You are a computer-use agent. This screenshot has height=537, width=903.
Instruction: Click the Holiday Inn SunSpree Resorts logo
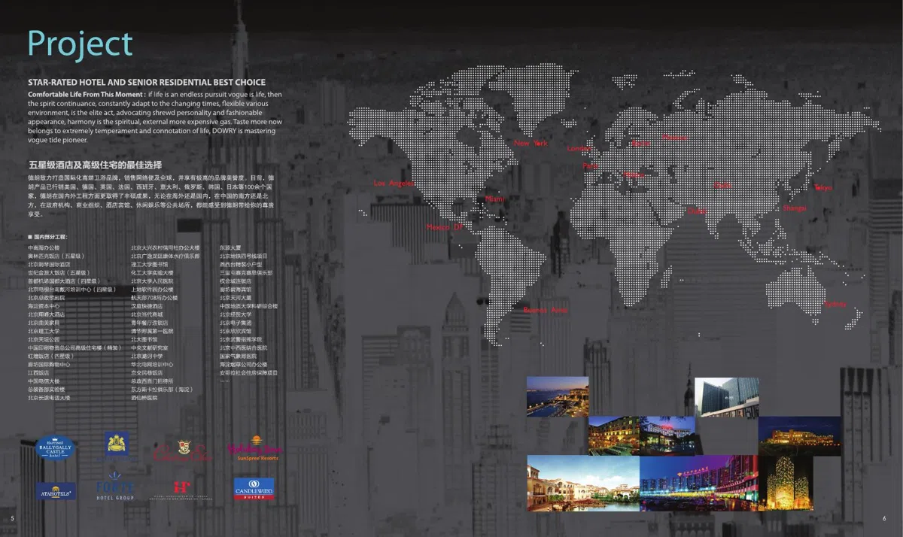pyautogui.click(x=254, y=448)
